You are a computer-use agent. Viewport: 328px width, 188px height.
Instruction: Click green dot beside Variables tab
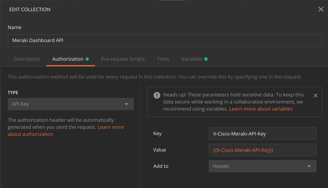(x=206, y=59)
